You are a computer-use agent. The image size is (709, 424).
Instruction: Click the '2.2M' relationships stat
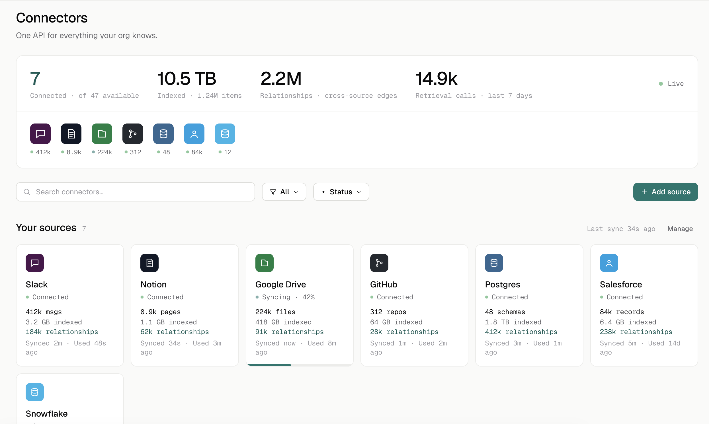coord(281,78)
